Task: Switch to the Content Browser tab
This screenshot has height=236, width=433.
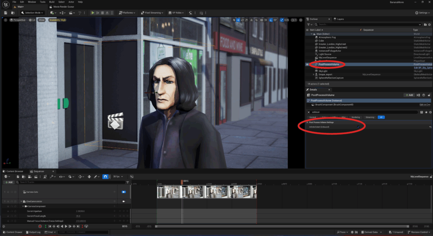Action: click(14, 171)
